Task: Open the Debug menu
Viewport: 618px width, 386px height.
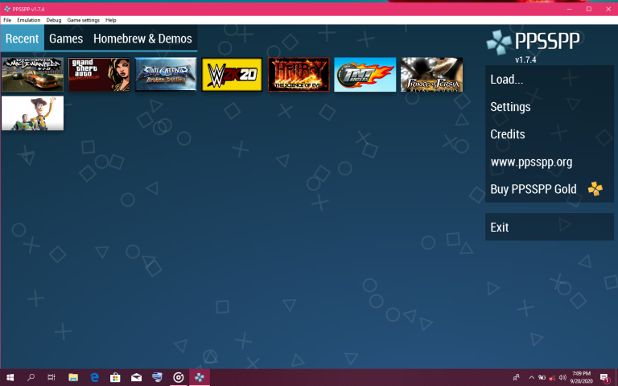Action: point(54,20)
